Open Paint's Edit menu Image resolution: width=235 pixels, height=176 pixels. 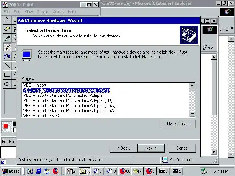[17, 12]
